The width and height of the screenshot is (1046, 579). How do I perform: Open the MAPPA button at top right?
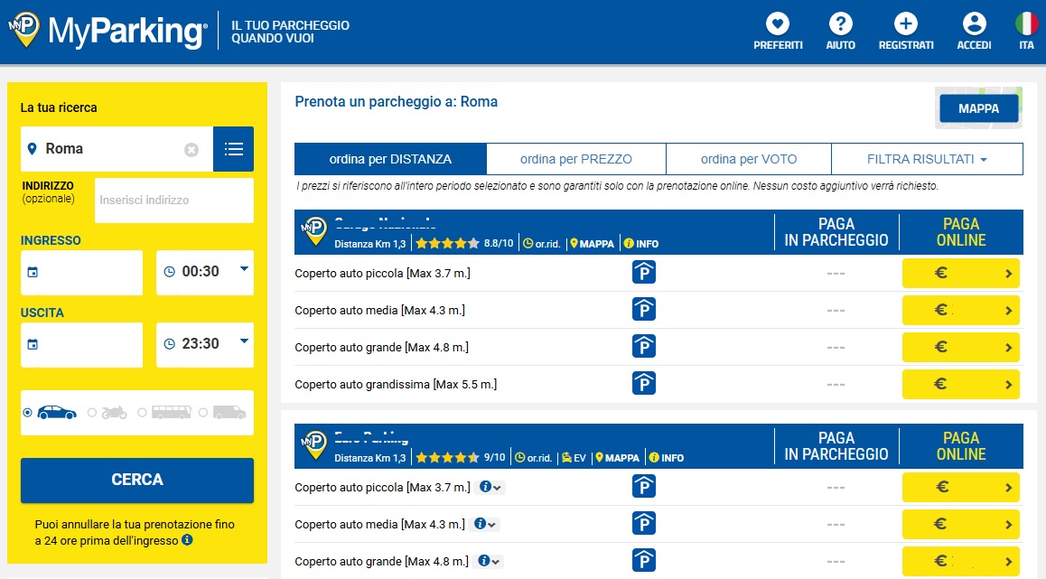(978, 108)
